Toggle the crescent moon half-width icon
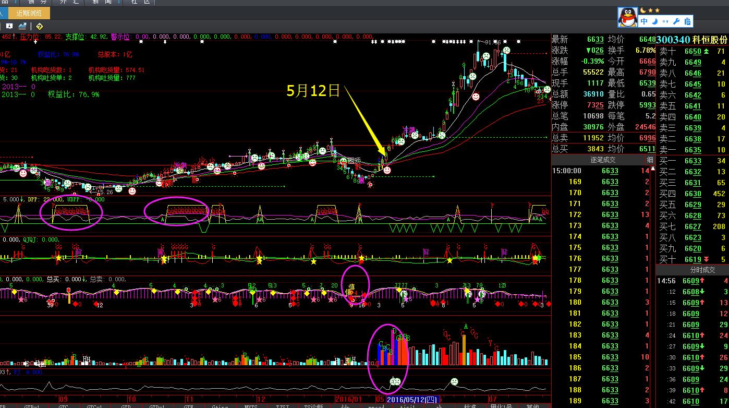Viewport: 729px width, 408px height. (x=655, y=21)
